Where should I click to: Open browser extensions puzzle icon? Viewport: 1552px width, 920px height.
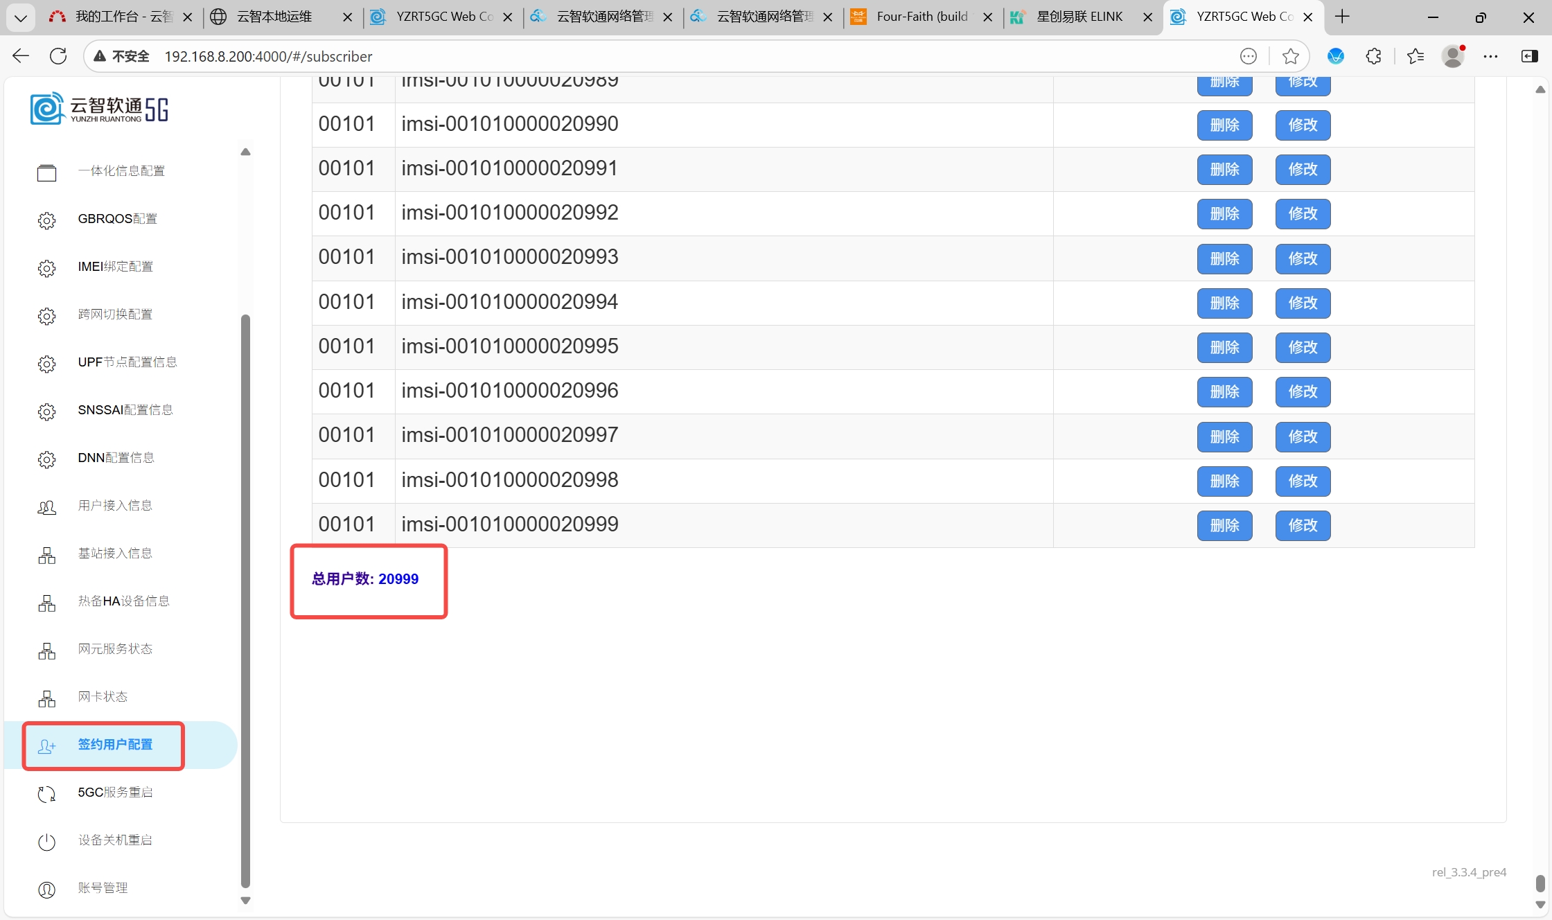1373,56
